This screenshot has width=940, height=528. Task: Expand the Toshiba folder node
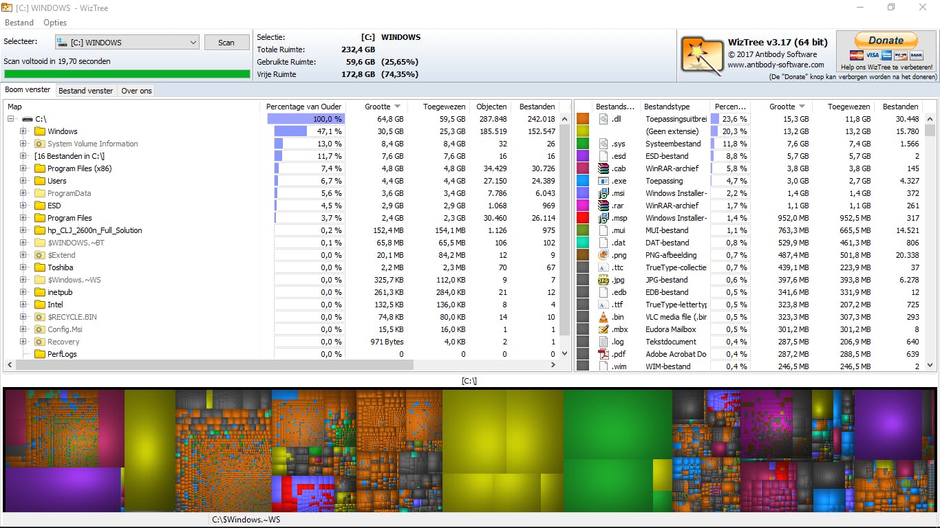(23, 267)
